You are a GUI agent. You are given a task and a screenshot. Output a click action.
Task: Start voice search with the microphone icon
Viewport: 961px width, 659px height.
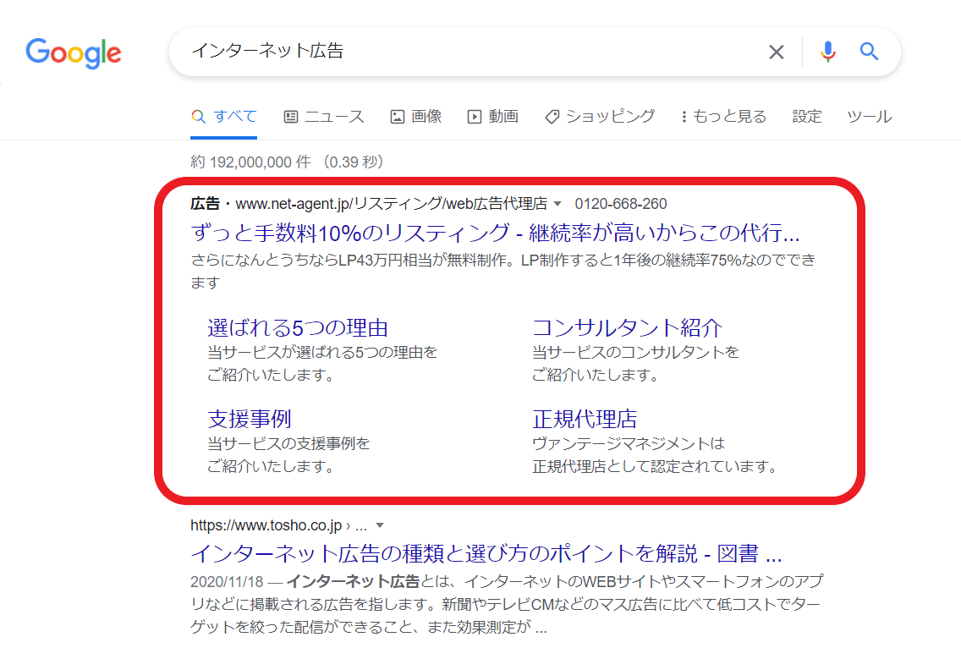[x=828, y=52]
